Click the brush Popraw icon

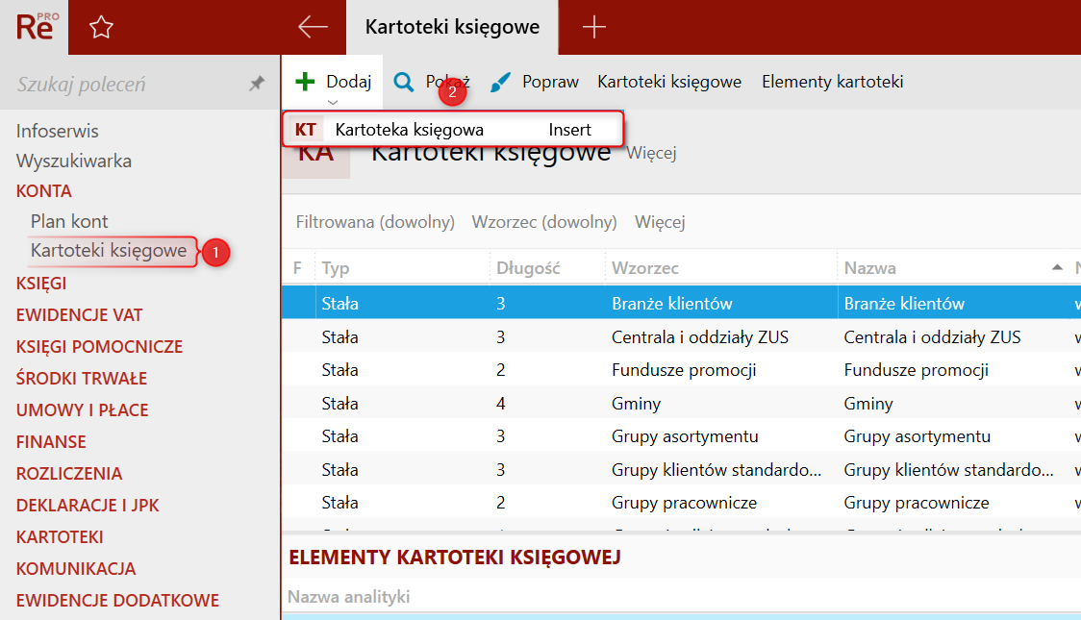coord(500,82)
